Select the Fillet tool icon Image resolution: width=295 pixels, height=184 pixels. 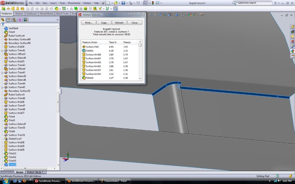click(x=57, y=9)
